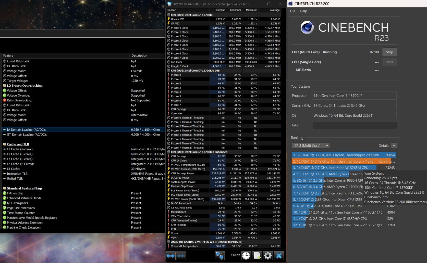The image size is (427, 263).
Task: Click the folder icon beside Standard Feature Flags
Action: click(x=4, y=188)
